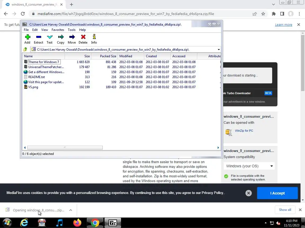Expand the 7-Zip address path dropdown

[219, 50]
